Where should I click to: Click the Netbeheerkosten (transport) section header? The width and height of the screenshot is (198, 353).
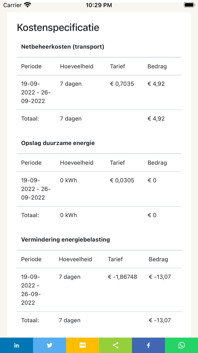tap(63, 47)
